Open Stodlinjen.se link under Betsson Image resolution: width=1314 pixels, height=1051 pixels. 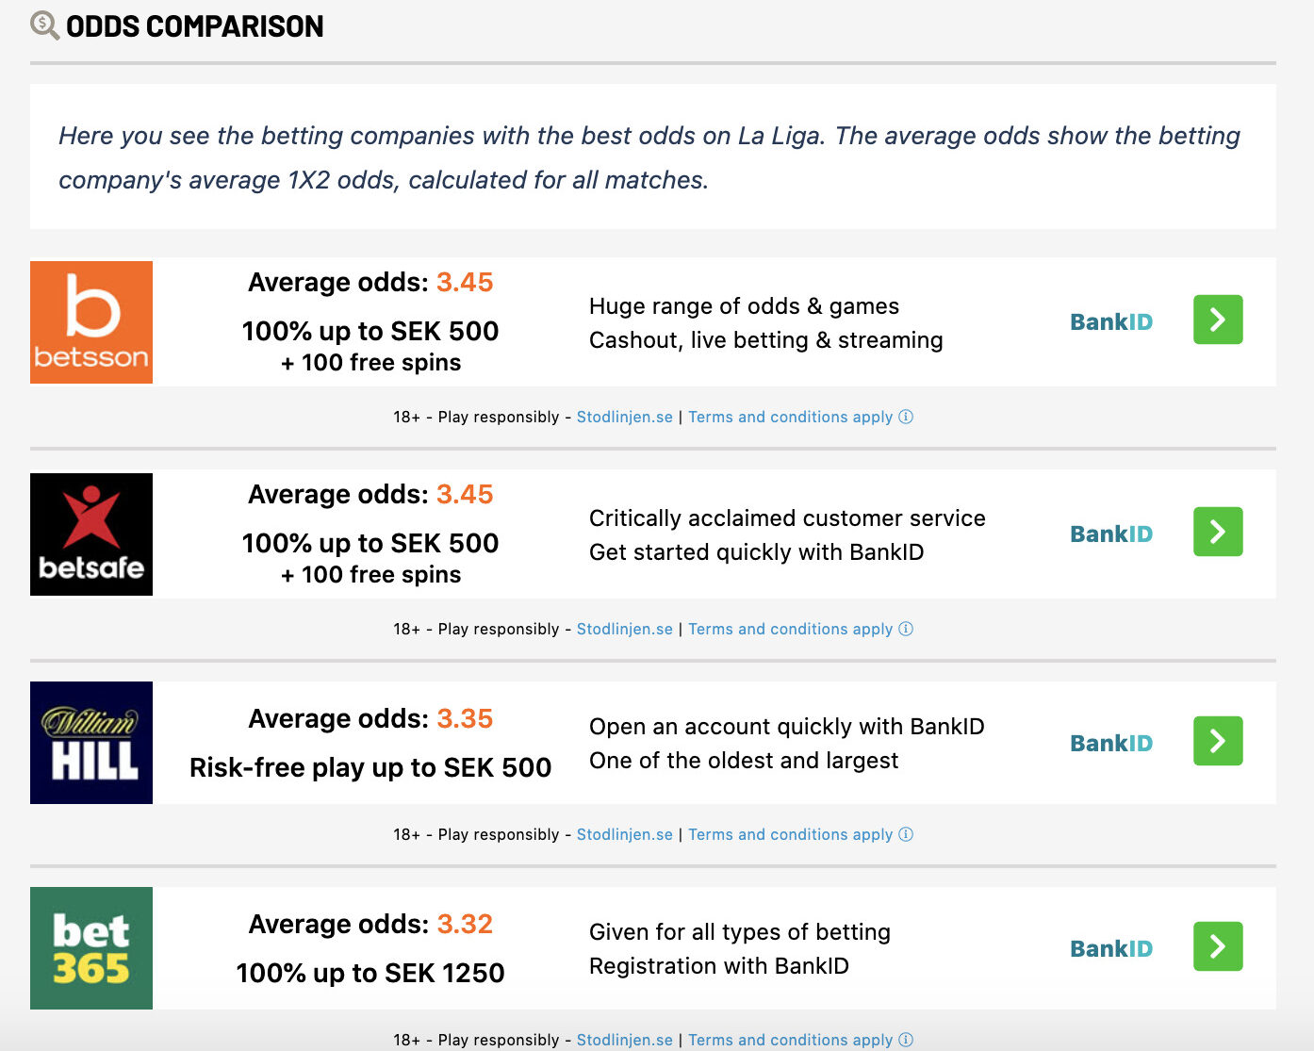coord(625,417)
